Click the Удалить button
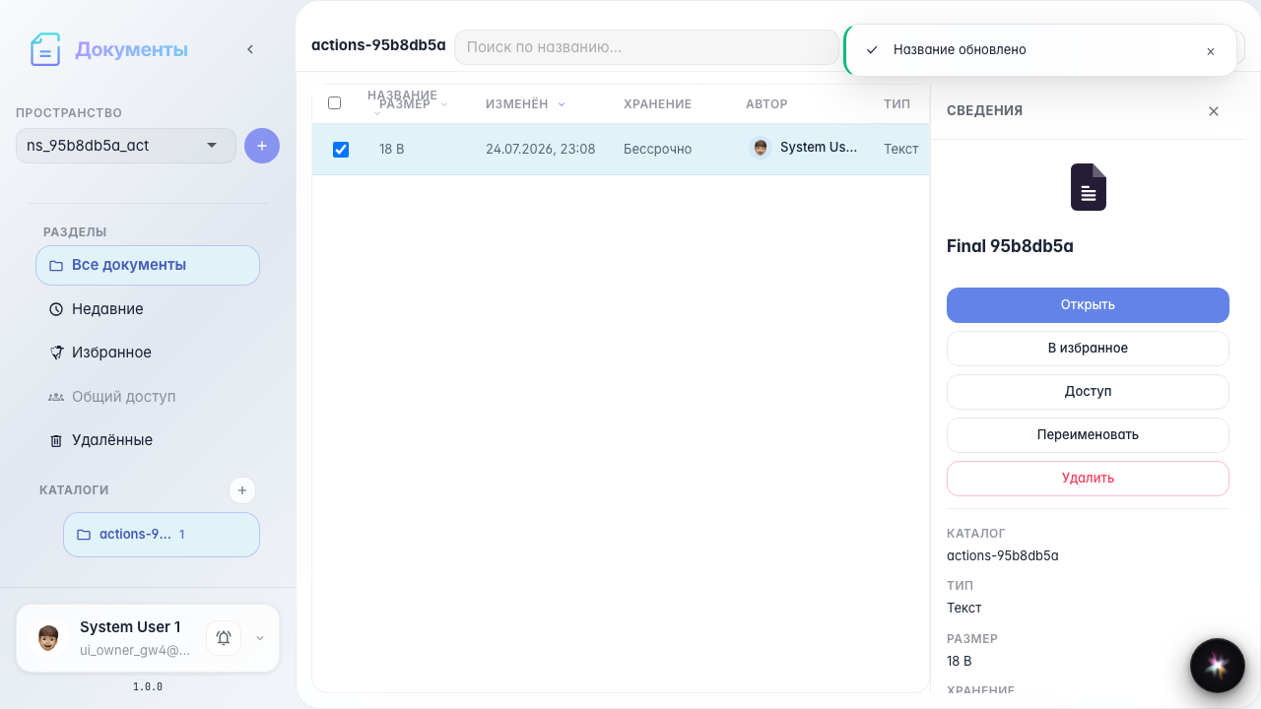The image size is (1261, 709). click(x=1088, y=479)
